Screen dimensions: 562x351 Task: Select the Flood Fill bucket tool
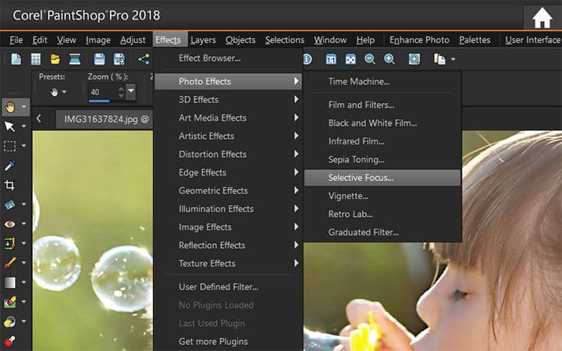point(9,321)
